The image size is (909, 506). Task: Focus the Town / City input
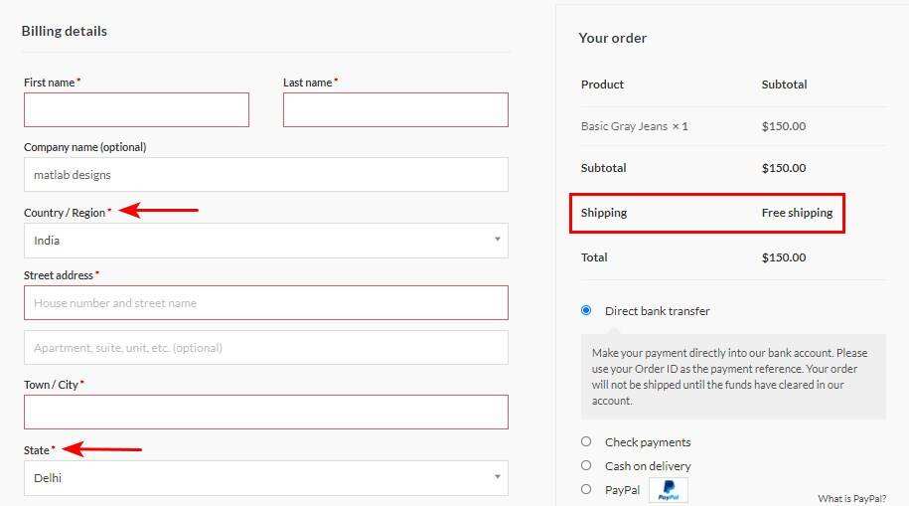point(265,413)
